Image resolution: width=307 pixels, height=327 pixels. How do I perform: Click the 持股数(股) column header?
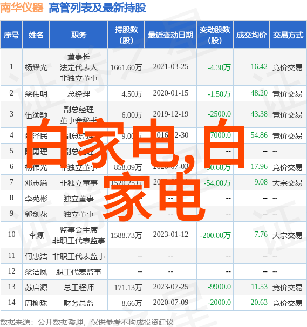click(x=126, y=35)
